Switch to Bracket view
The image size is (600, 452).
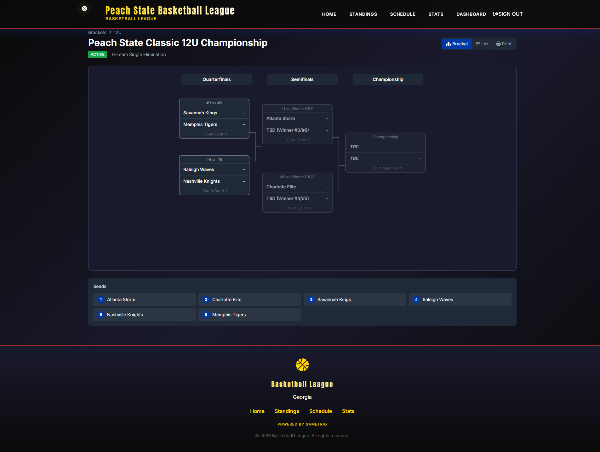coord(457,44)
